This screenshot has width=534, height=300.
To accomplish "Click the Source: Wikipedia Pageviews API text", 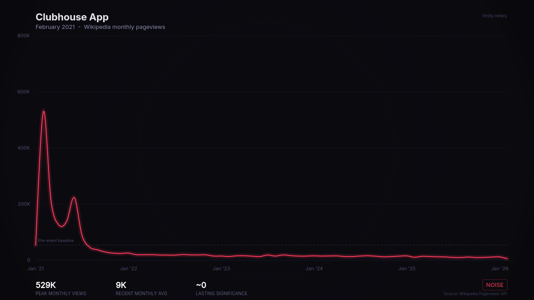I will click(x=475, y=294).
